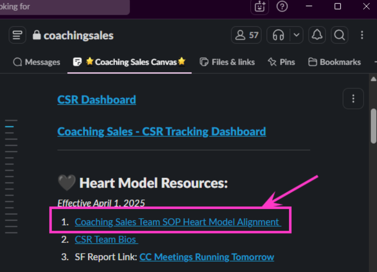The image size is (377, 272).
Task: Open the CSR Team Bios link
Action: pos(106,240)
